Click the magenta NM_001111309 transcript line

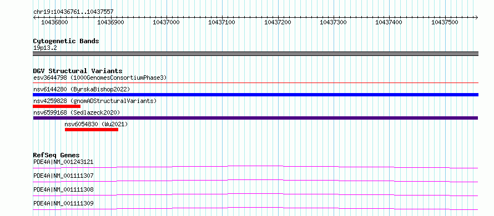tap(255, 208)
